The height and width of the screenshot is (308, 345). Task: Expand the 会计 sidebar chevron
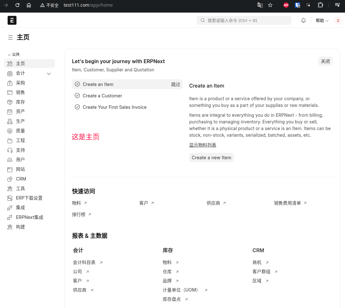click(x=49, y=74)
